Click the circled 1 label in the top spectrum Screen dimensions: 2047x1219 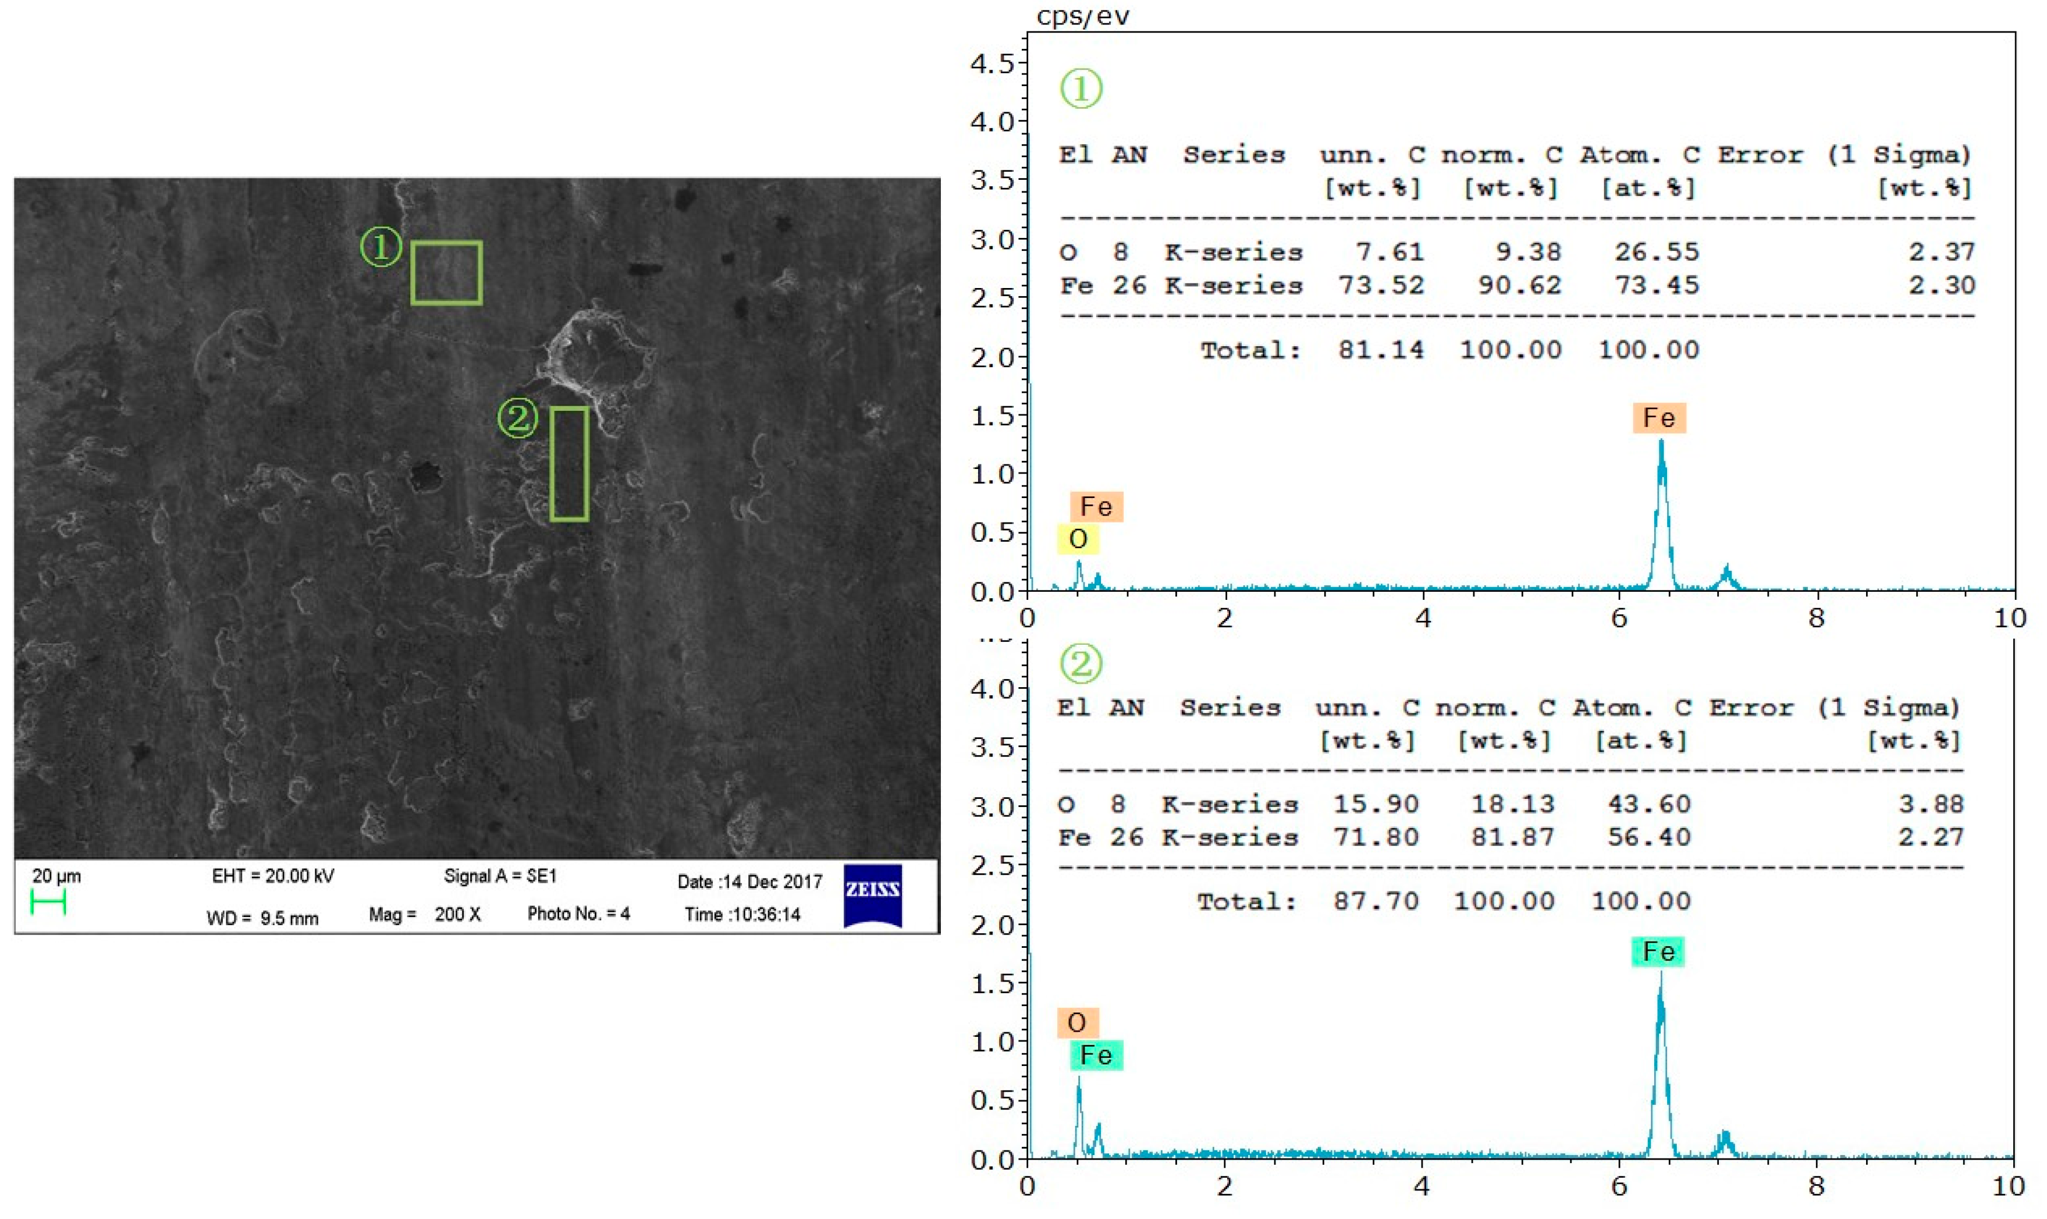coord(1080,88)
